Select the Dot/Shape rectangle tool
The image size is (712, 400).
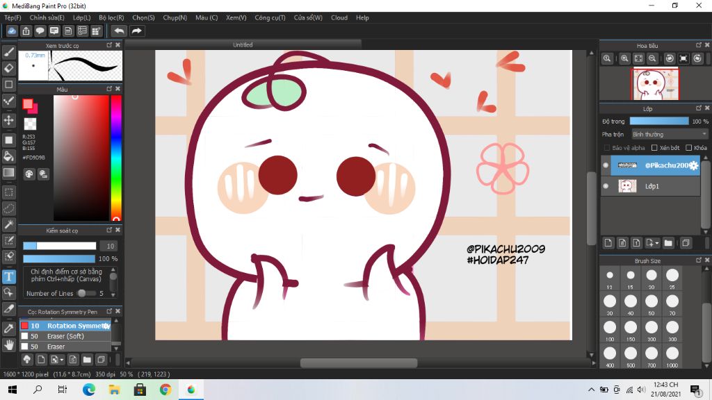coord(8,84)
